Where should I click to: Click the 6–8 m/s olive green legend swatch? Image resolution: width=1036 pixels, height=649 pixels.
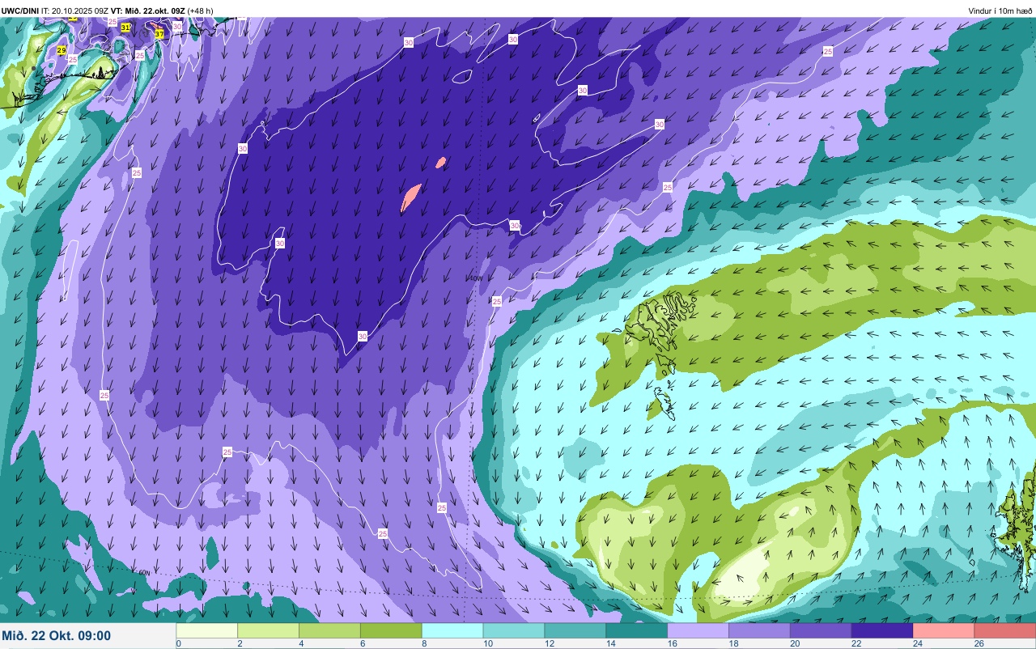click(391, 630)
